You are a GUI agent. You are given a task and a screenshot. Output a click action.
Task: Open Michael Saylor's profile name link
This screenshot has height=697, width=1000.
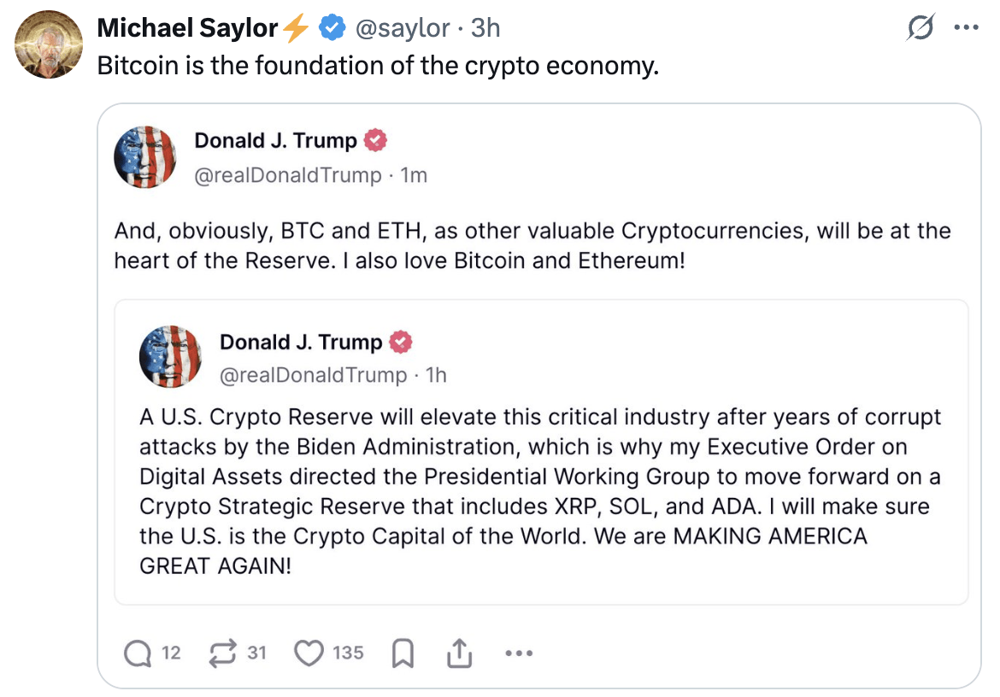[188, 28]
